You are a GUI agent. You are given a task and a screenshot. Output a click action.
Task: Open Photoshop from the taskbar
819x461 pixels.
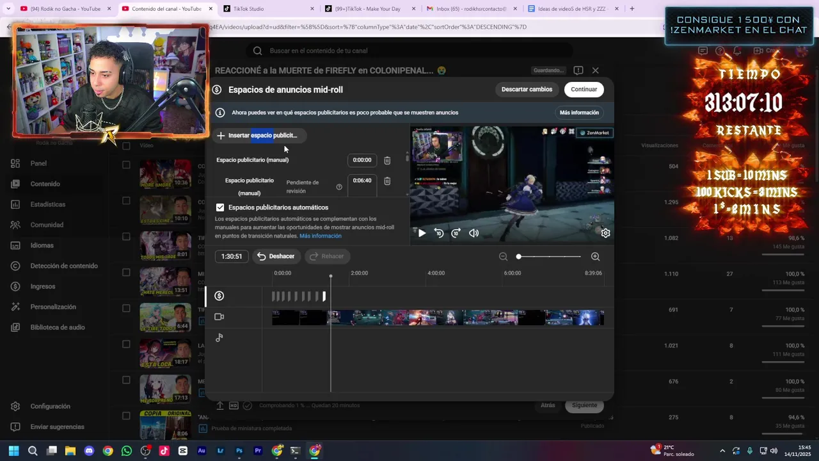pyautogui.click(x=239, y=451)
